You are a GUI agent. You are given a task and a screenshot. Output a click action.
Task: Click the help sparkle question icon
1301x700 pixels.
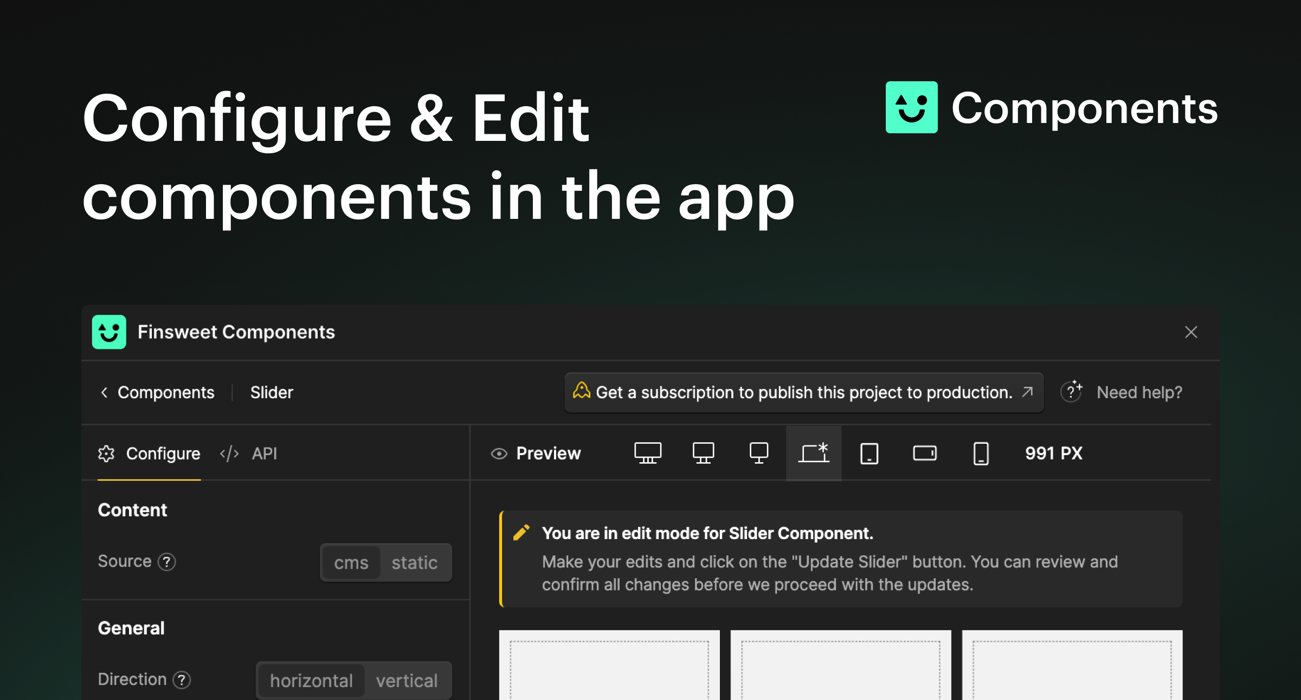pyautogui.click(x=1071, y=391)
